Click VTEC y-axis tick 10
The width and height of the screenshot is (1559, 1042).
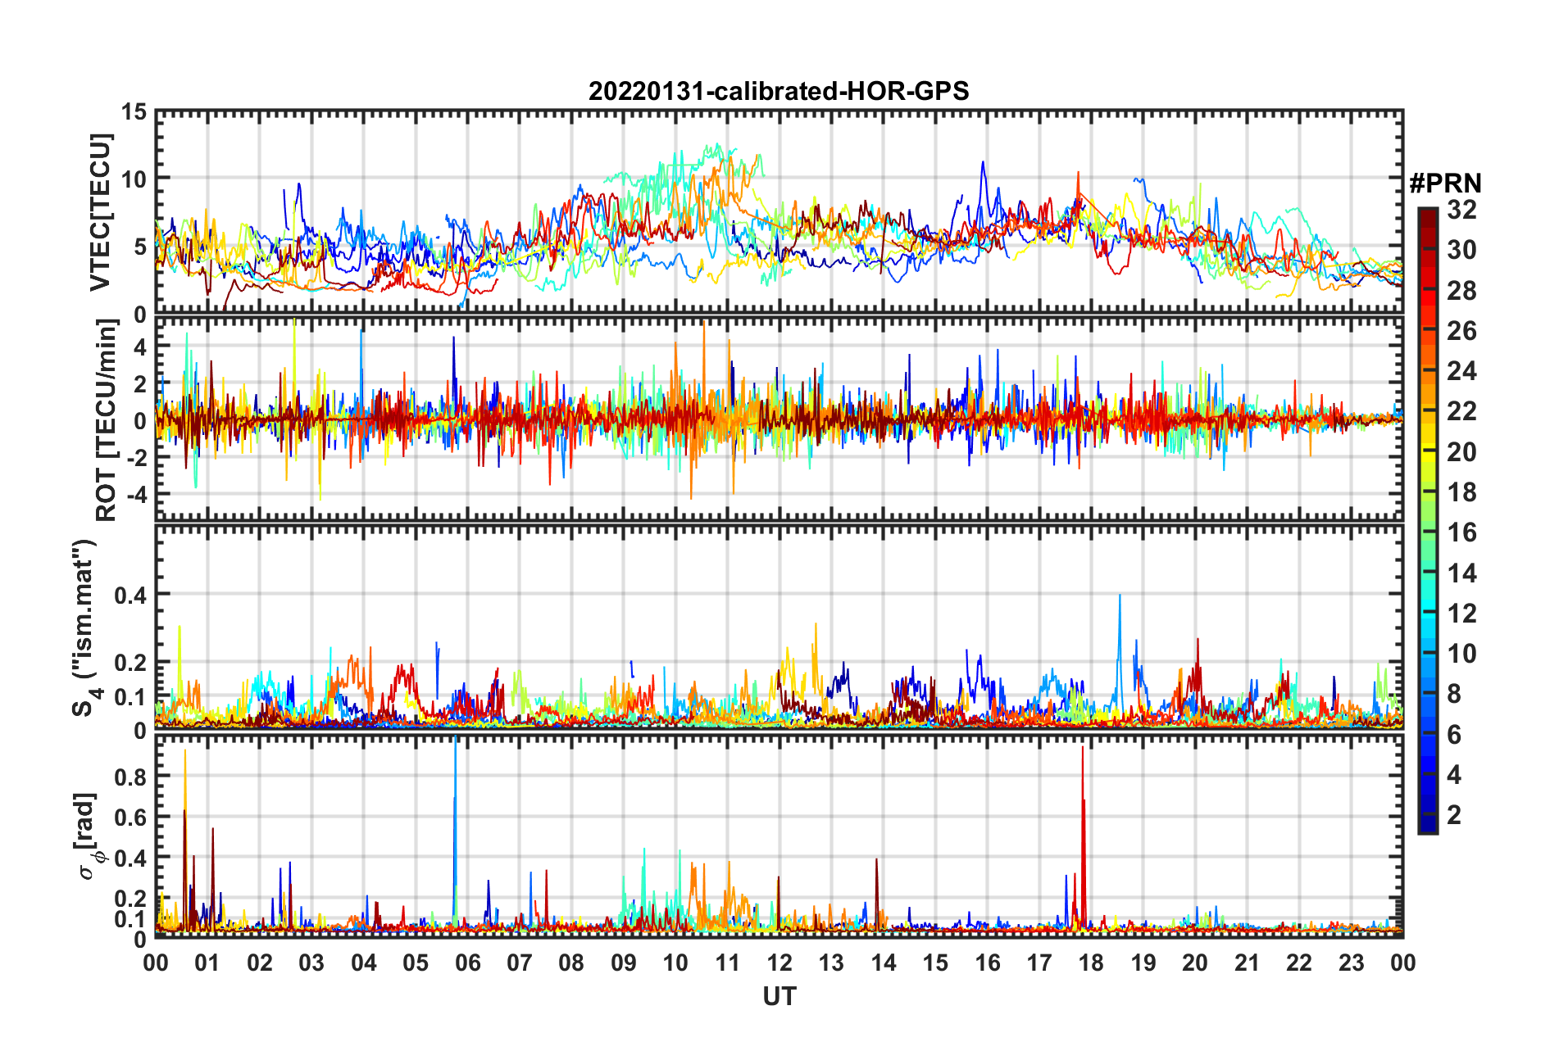tap(134, 179)
